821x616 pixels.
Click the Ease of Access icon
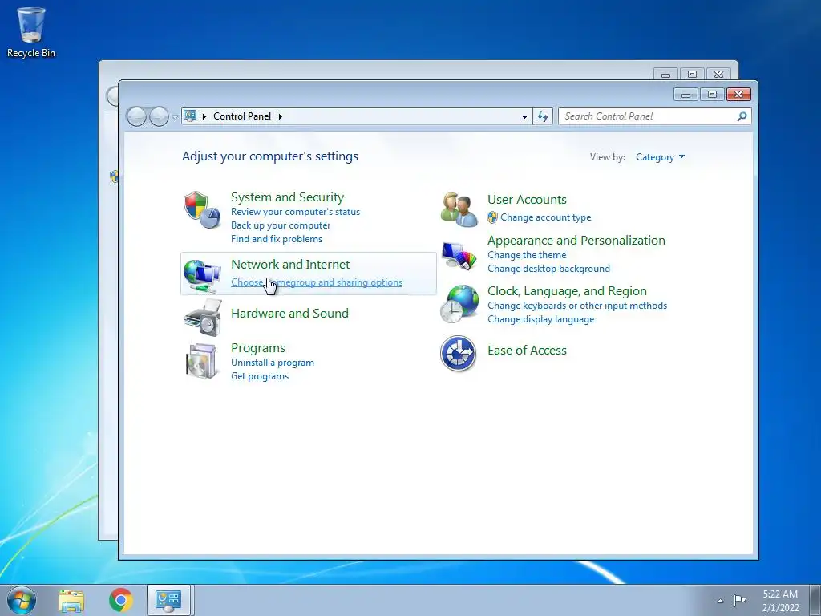coord(458,354)
